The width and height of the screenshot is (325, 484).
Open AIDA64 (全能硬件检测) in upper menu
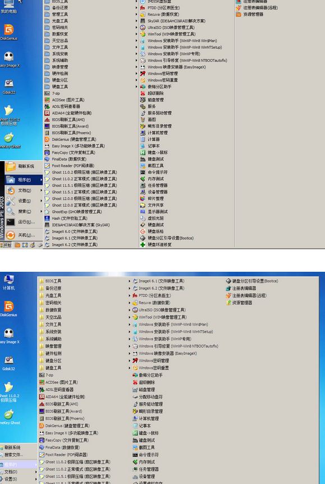tap(68, 113)
